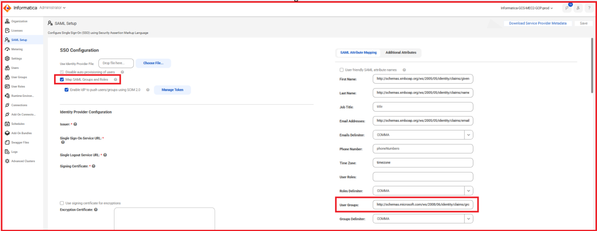Open the Organization sidebar icon
Viewport: 597px width, 231px height.
click(x=7, y=21)
